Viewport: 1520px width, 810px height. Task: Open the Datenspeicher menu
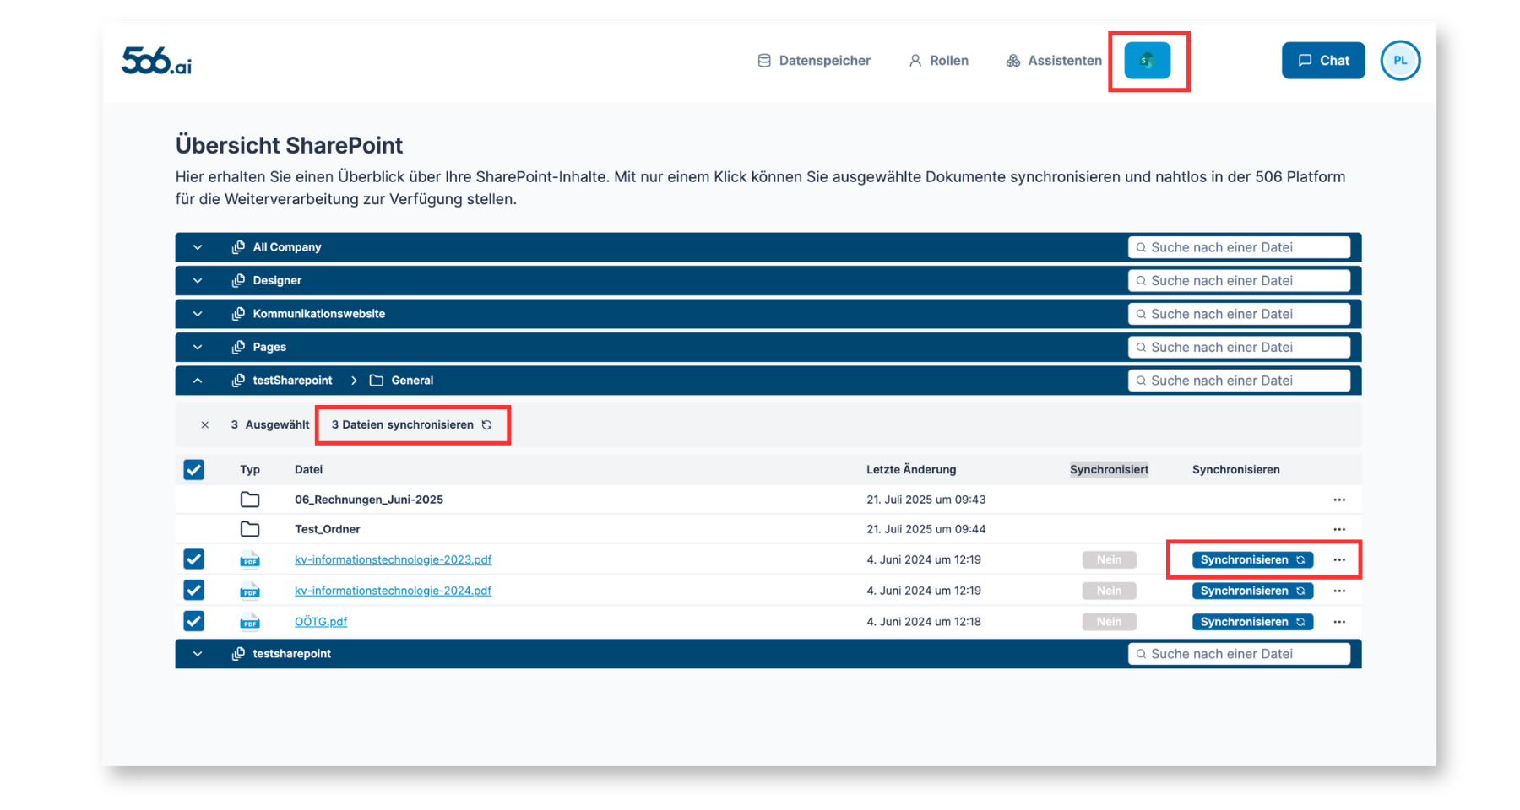(x=814, y=61)
